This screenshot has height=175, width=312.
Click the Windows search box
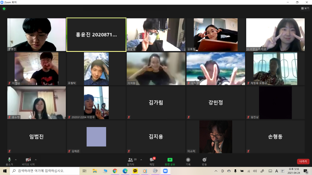click(44, 171)
